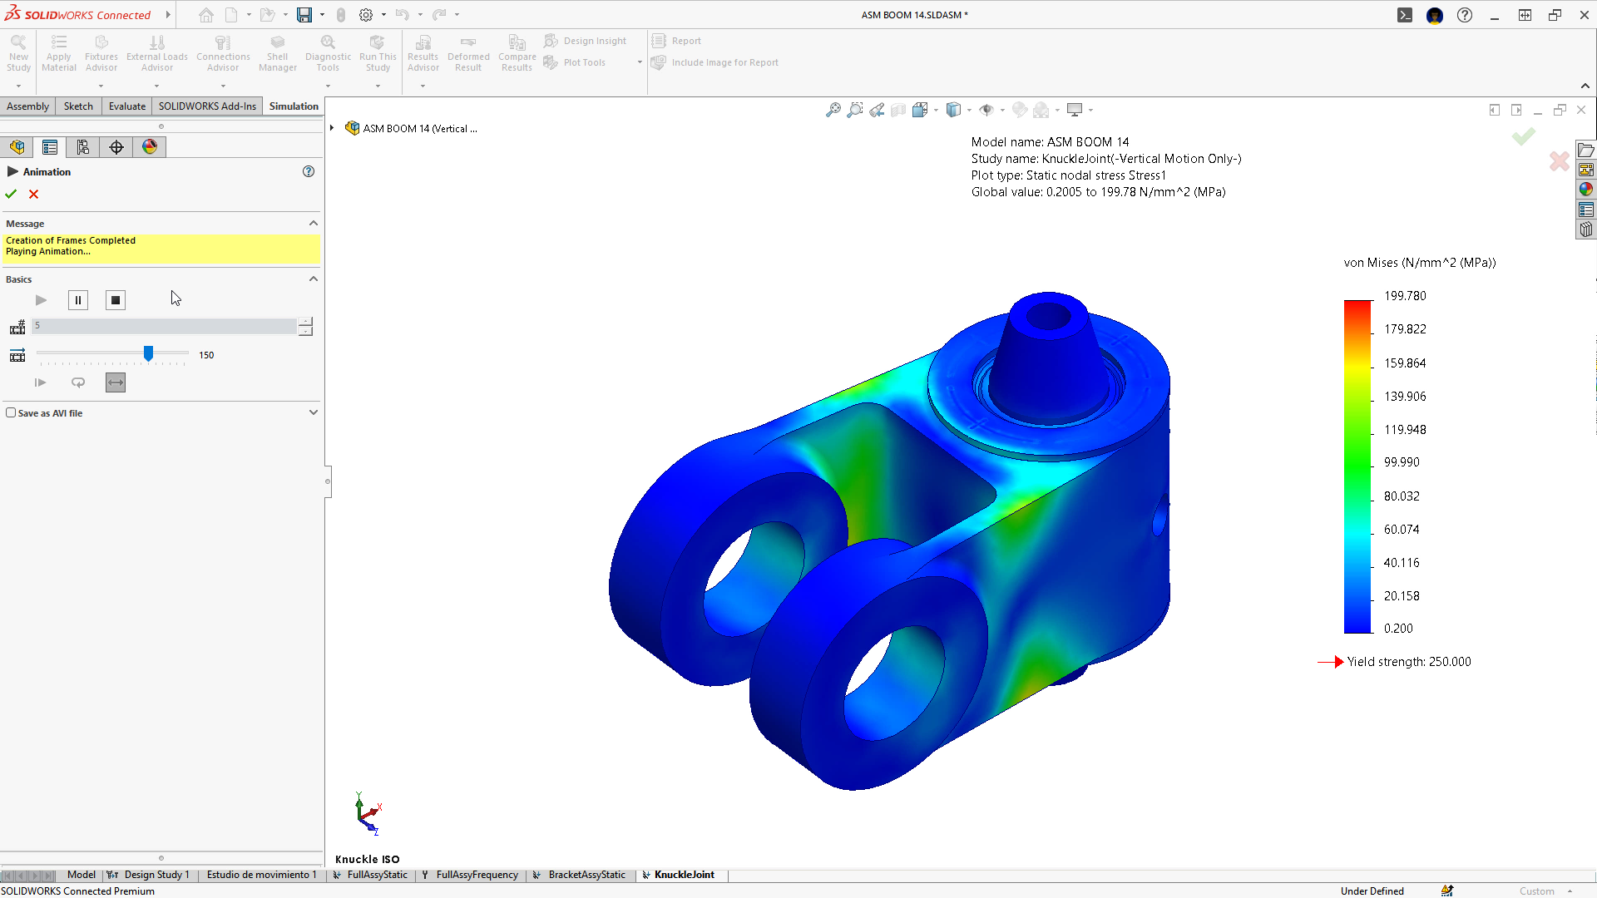Switch to the Simulation ribbon tab
The height and width of the screenshot is (898, 1597).
click(293, 106)
